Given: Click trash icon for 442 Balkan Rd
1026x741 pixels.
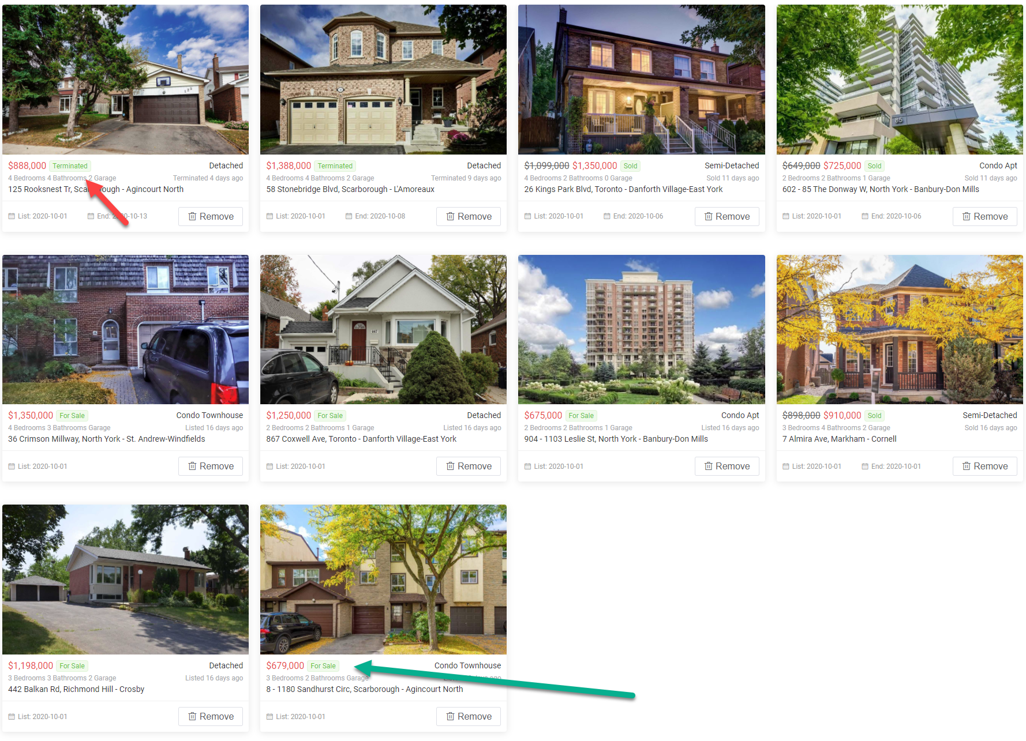Looking at the screenshot, I should tap(192, 716).
